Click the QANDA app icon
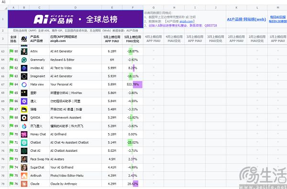This screenshot has width=287, height=189. [24, 118]
